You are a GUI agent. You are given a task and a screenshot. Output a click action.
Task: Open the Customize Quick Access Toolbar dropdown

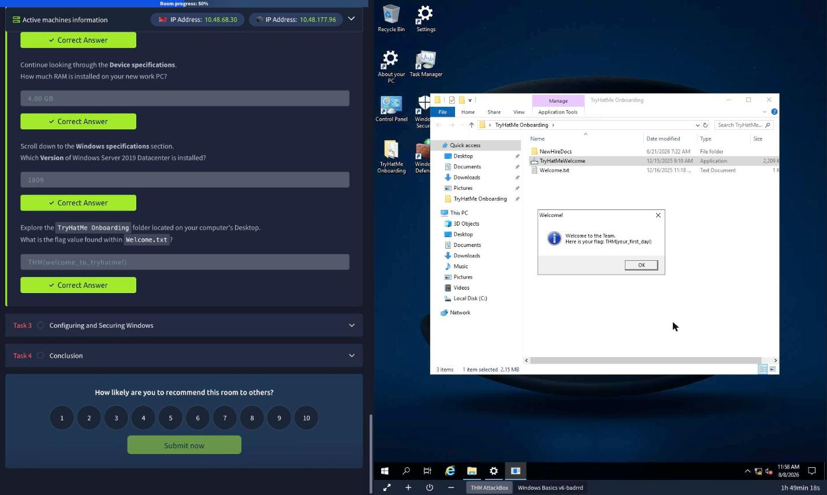[470, 100]
